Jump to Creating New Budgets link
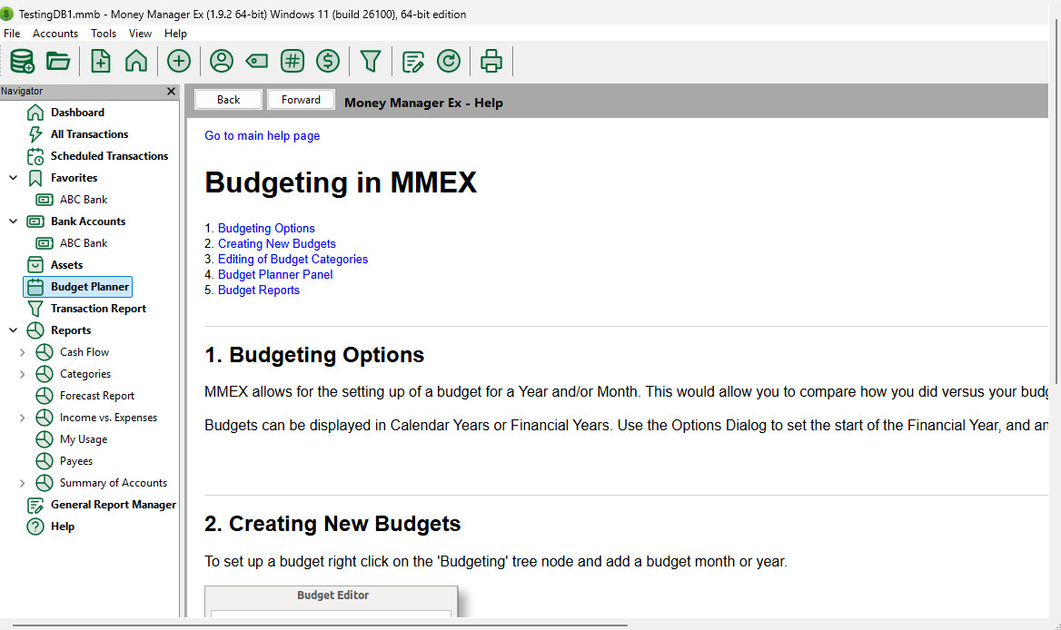Image resolution: width=1061 pixels, height=630 pixels. coord(277,243)
